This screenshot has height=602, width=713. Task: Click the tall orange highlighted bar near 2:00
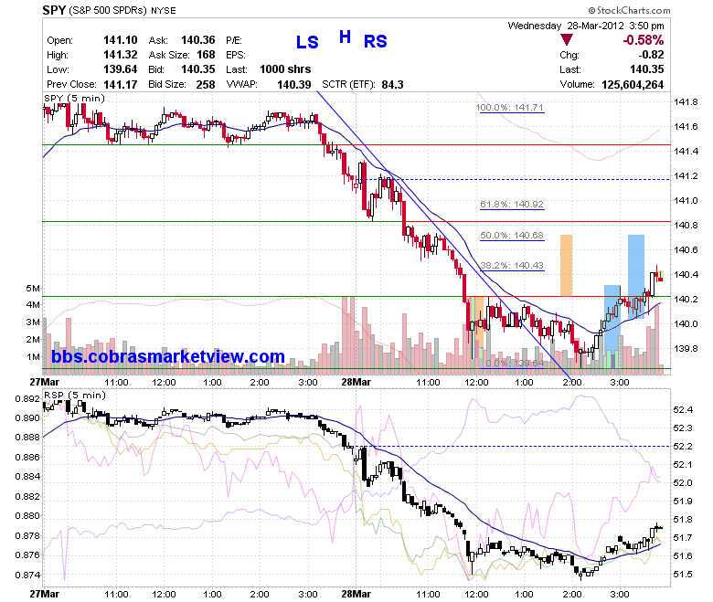[566, 265]
